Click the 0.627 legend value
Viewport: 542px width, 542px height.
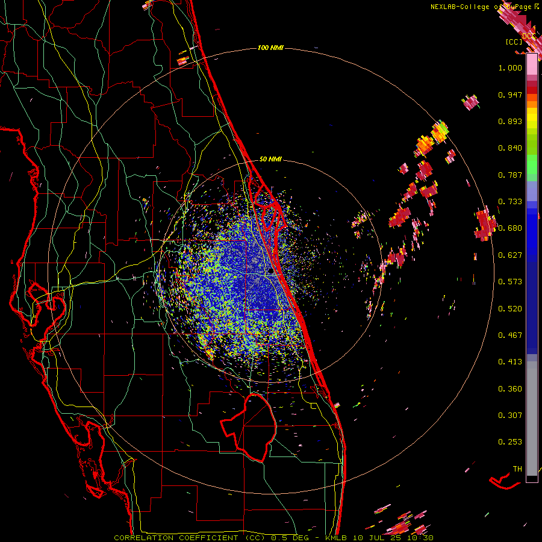click(x=510, y=255)
